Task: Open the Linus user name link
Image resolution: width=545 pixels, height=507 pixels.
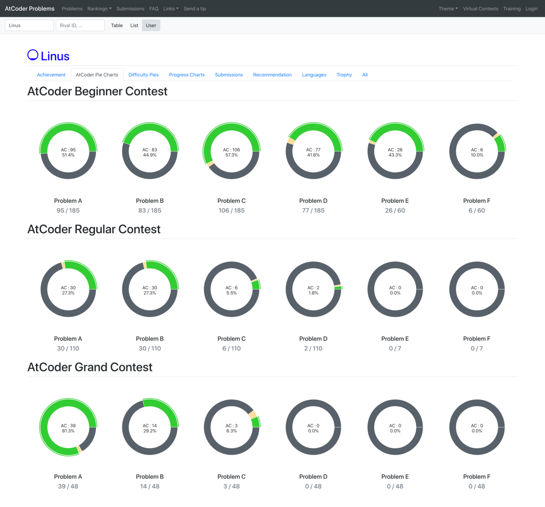Action: click(x=55, y=56)
